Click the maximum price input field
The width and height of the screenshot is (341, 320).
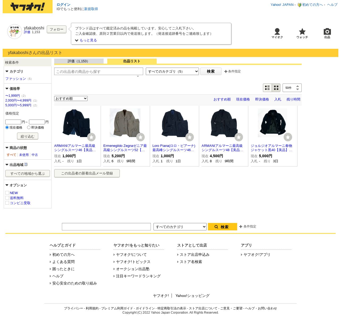37,122
